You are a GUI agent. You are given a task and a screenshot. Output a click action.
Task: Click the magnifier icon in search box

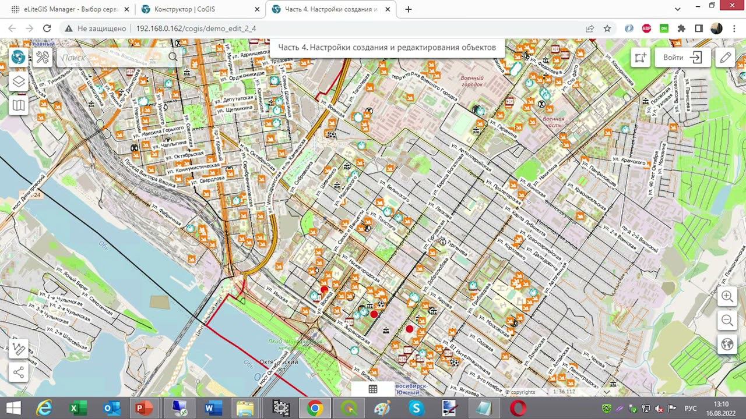tap(173, 57)
